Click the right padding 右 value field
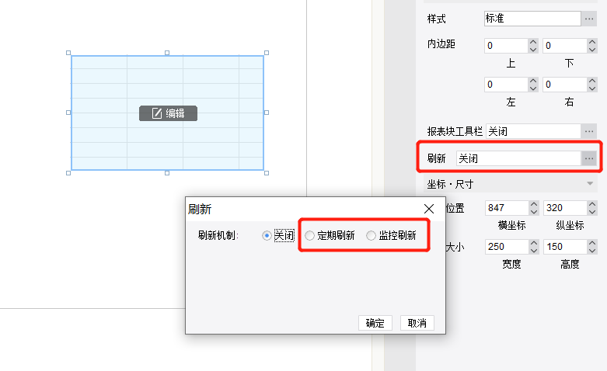Image resolution: width=607 pixels, height=371 pixels. (x=565, y=85)
